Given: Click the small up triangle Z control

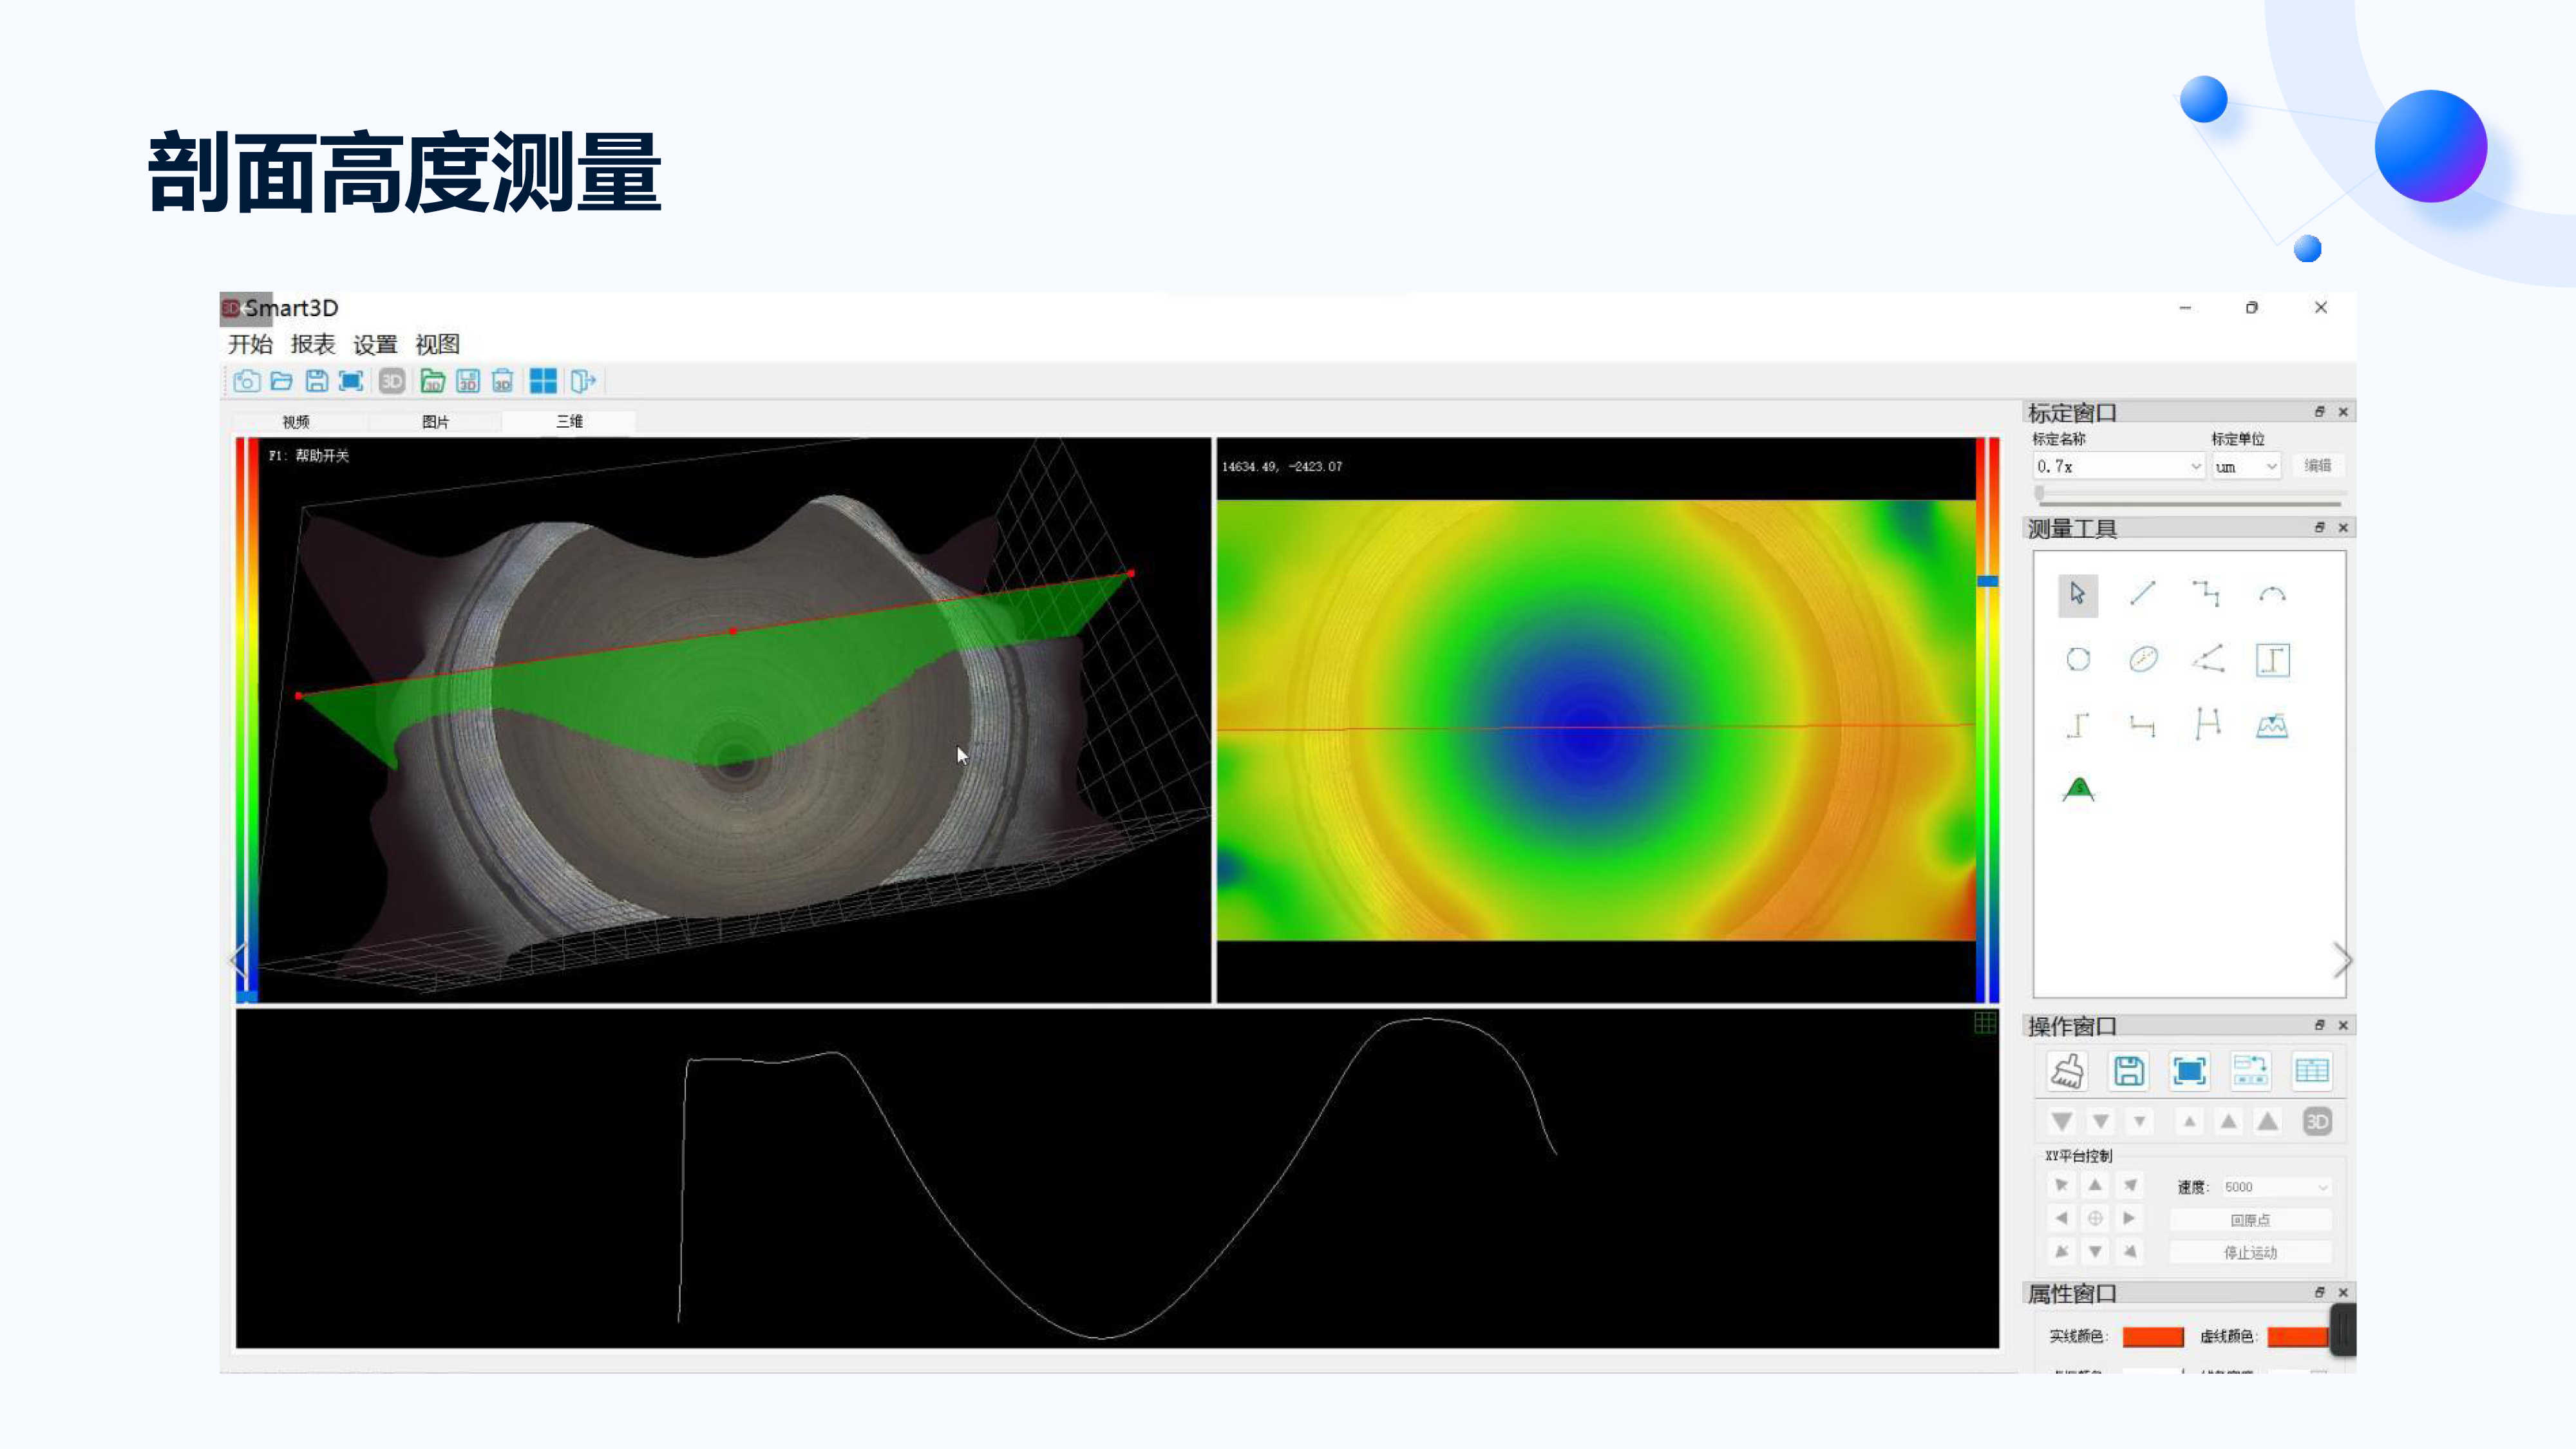Looking at the screenshot, I should [x=2189, y=1122].
